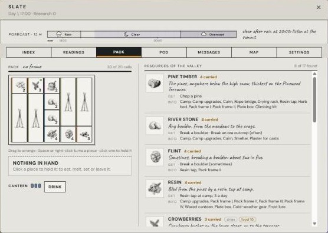Image resolution: width=328 pixels, height=233 pixels.
Task: Click the 'Resin tap at camp, 3 a day' text
Action: tap(204, 196)
